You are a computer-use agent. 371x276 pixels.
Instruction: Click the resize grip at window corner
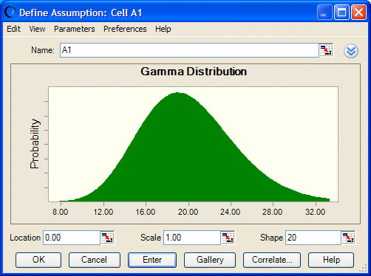click(364, 269)
